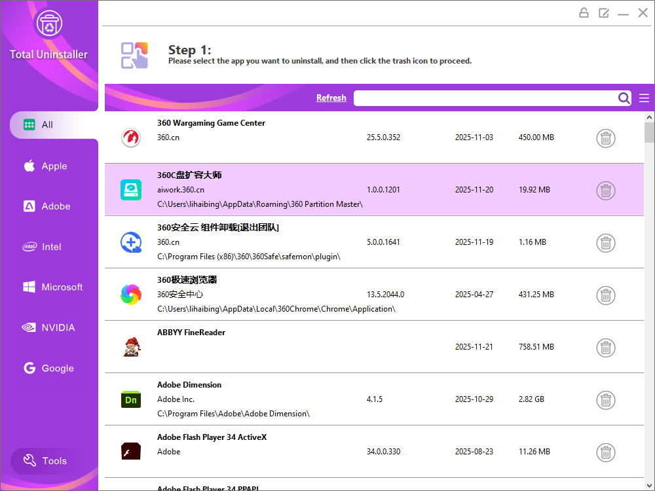Click the Refresh link
Screen dimensions: 655x491
pos(331,98)
